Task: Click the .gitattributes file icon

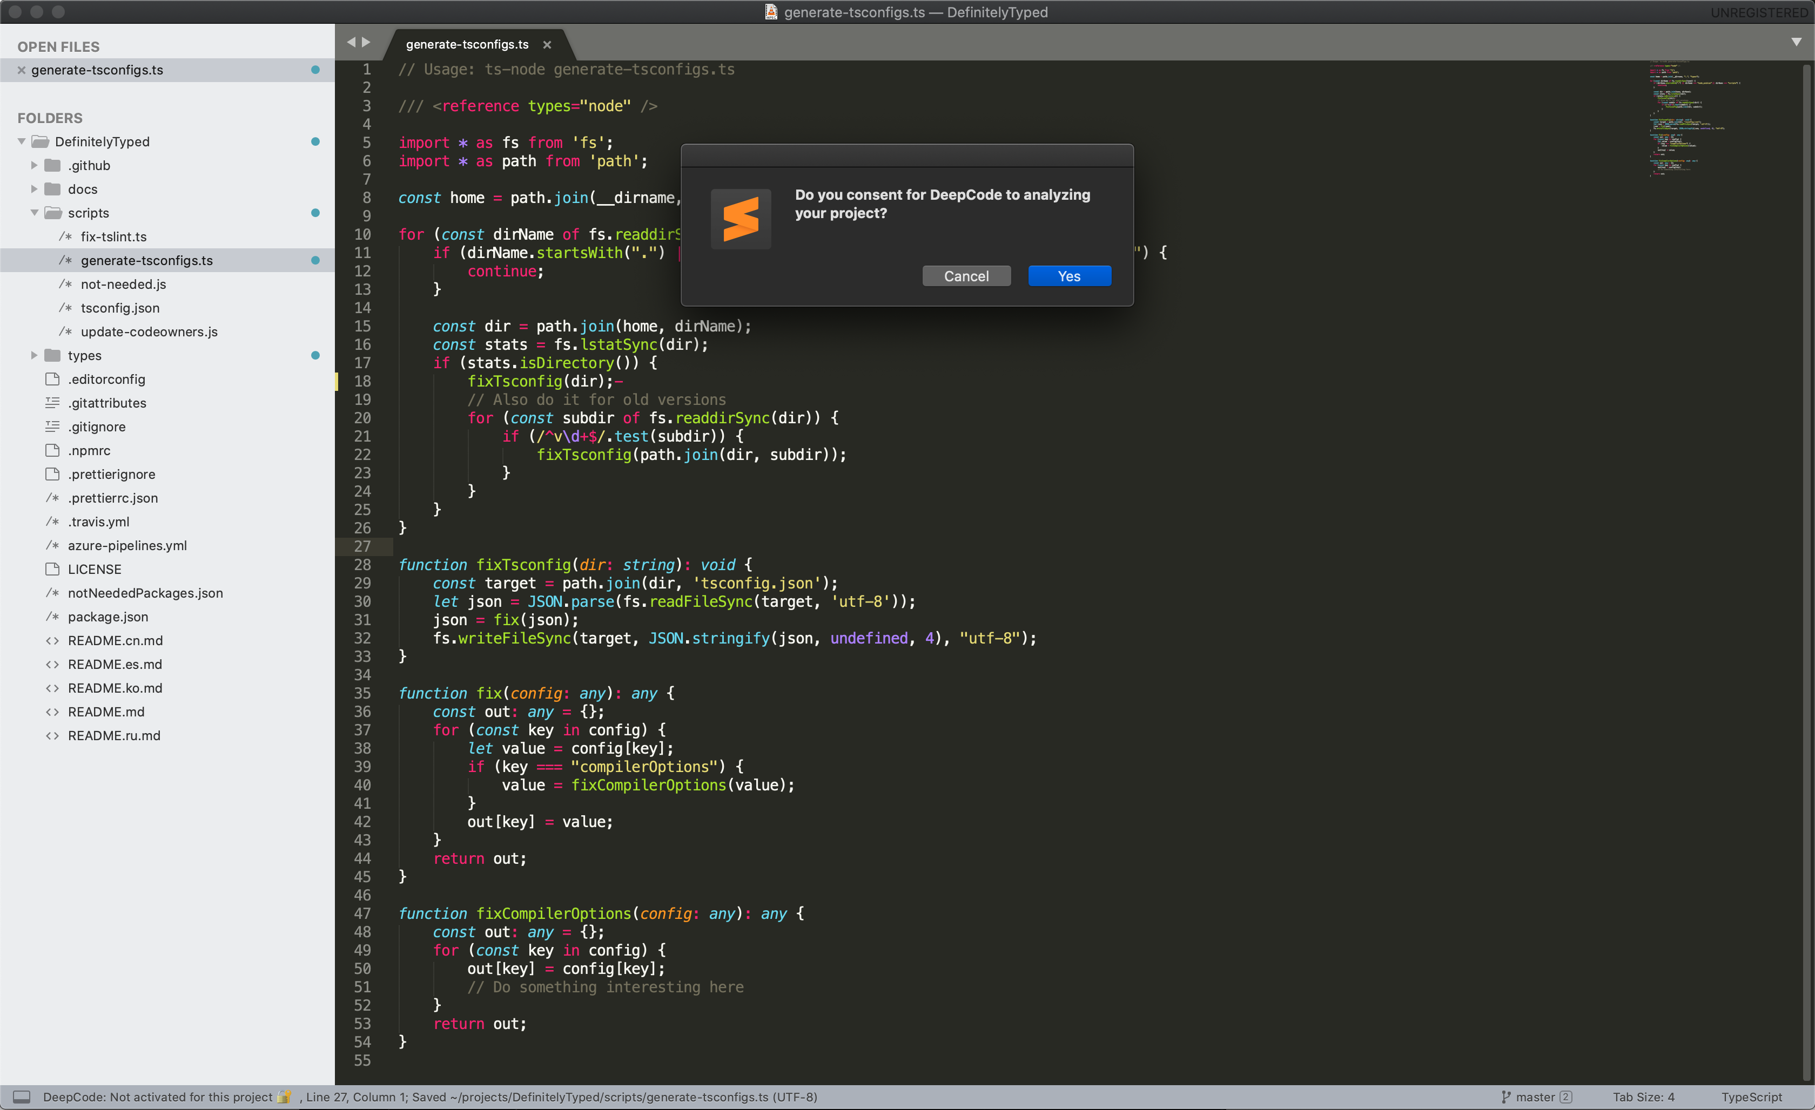Action: (52, 403)
